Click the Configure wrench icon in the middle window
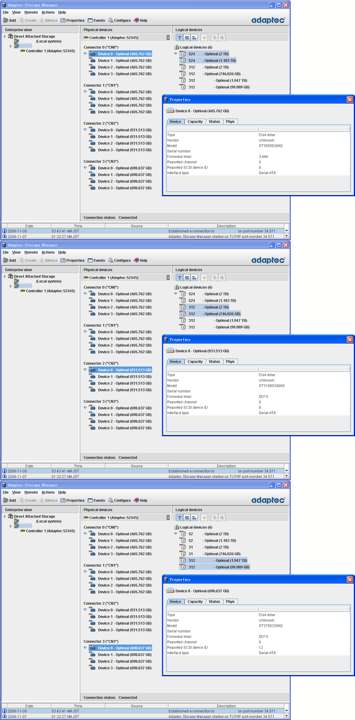 point(111,260)
